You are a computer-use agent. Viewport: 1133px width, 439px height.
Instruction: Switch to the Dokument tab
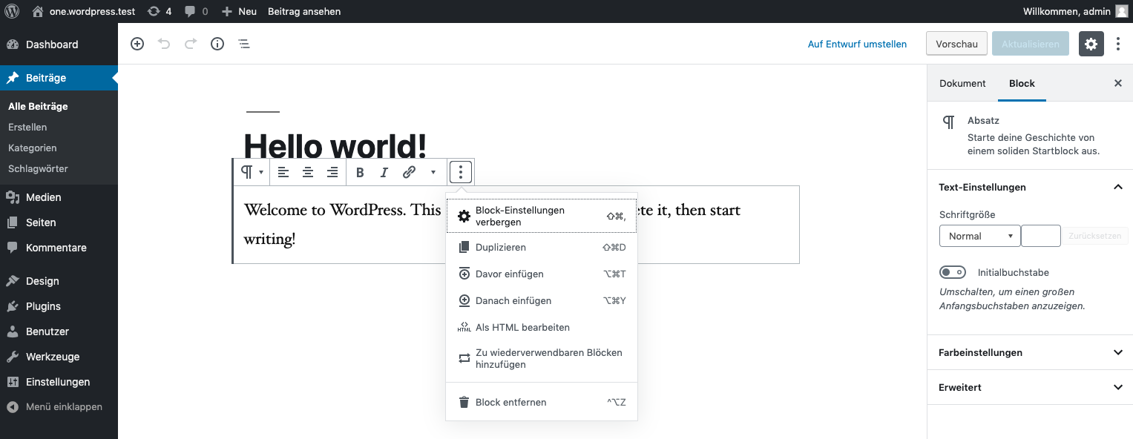pyautogui.click(x=962, y=83)
